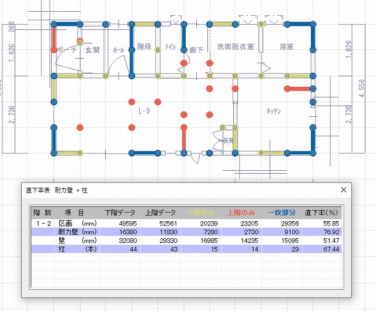Screen dimensions: 376x311
Task: Click the 1,820 dimension text
Action: pos(349,49)
